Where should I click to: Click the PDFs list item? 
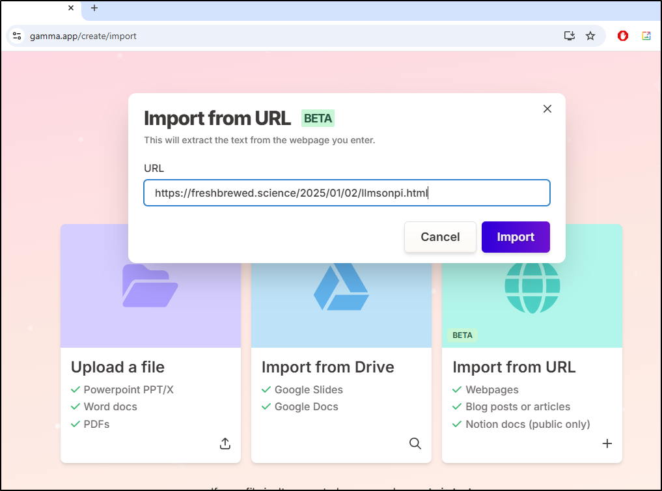tap(96, 424)
